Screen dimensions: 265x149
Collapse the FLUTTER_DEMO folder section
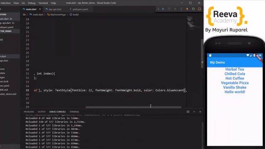pos(10,31)
